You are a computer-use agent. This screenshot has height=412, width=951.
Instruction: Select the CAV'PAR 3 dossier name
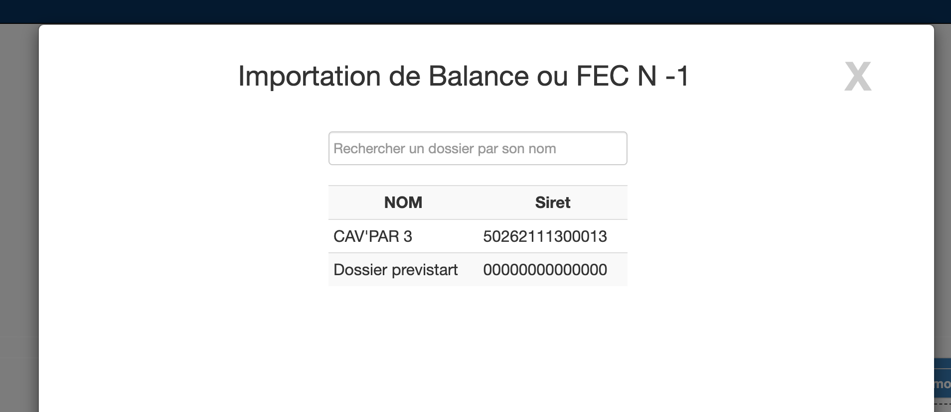pyautogui.click(x=373, y=236)
